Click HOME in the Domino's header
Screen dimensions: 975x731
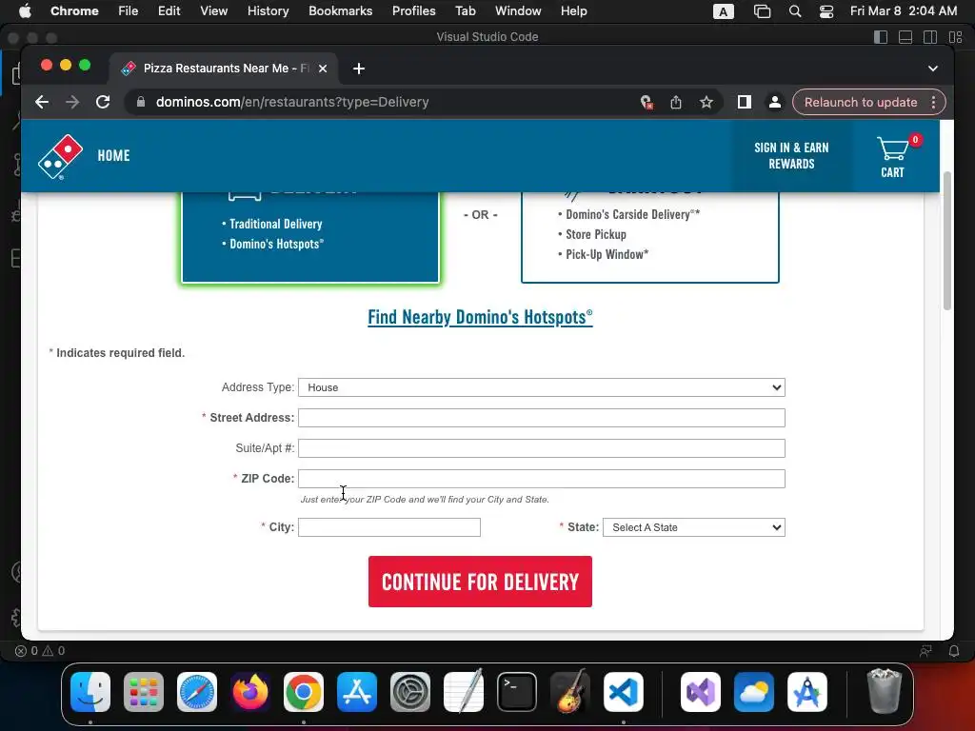(113, 155)
